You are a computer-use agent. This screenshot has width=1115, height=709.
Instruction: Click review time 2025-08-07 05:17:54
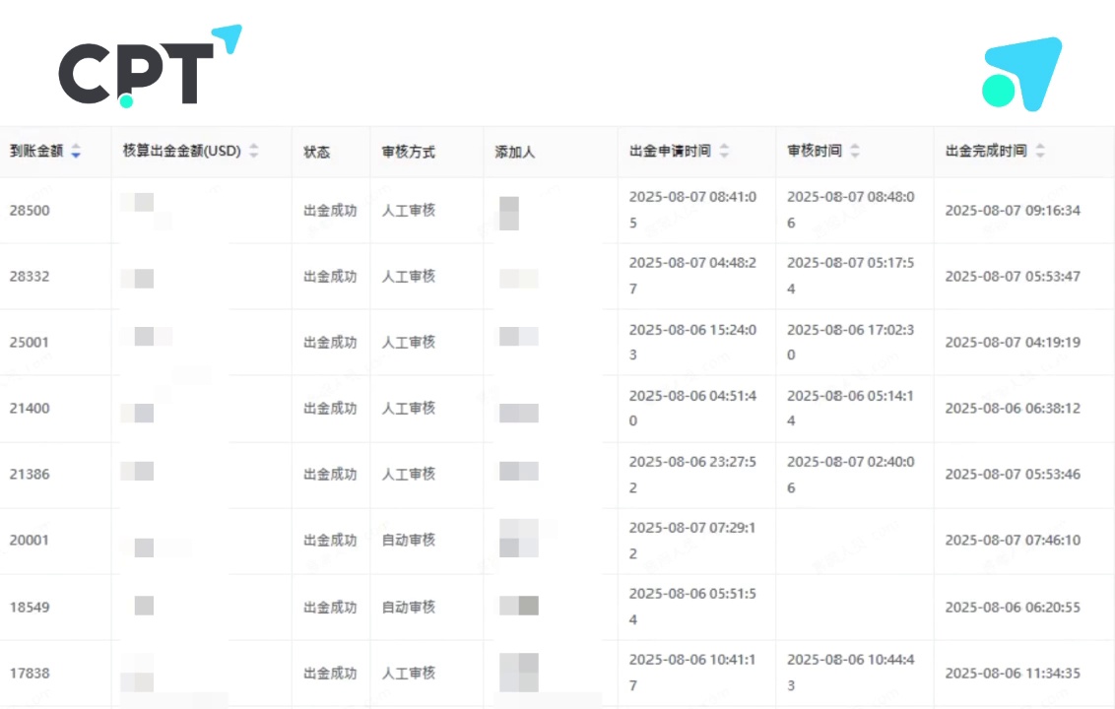click(x=850, y=276)
